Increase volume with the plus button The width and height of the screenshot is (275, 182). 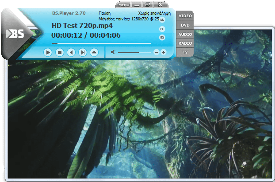coord(164,52)
